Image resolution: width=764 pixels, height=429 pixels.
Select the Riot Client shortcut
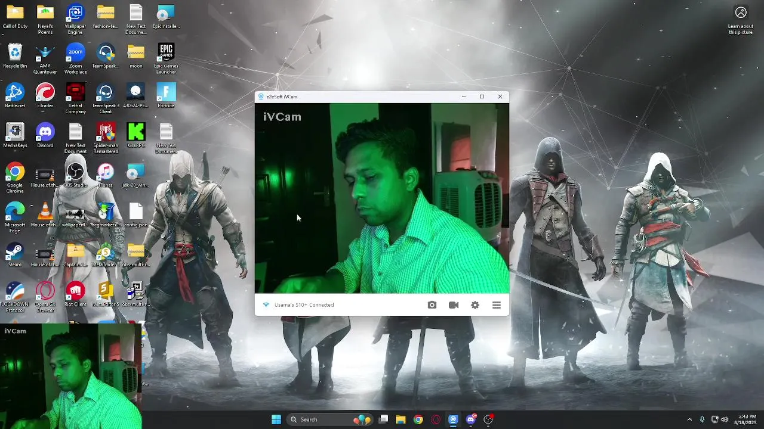coord(75,294)
